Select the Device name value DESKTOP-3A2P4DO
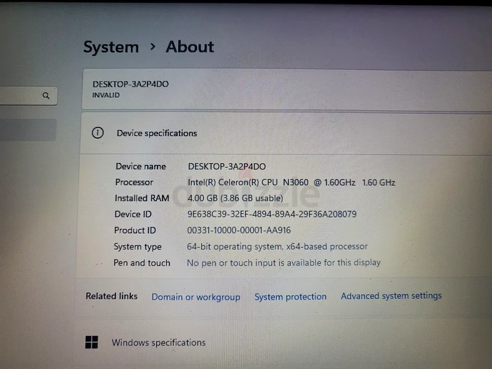This screenshot has width=492, height=369. click(227, 167)
